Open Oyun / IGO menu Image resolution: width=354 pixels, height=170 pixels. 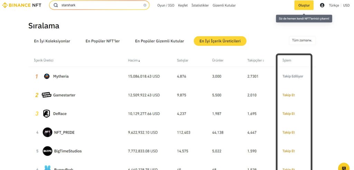pyautogui.click(x=166, y=6)
